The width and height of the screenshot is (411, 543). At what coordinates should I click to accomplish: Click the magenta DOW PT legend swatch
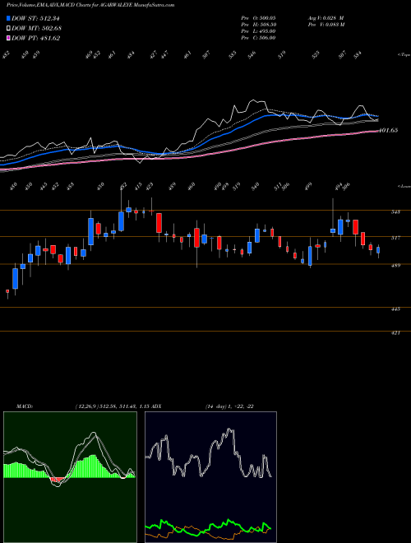click(x=8, y=38)
